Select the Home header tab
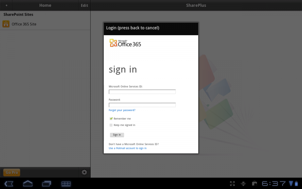 click(x=45, y=5)
